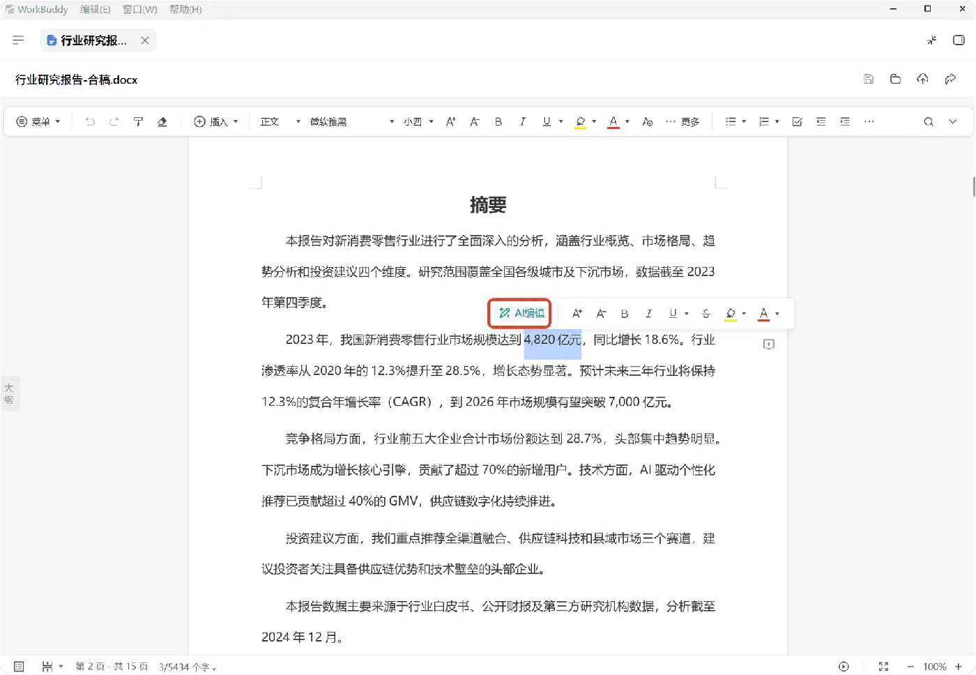Click the redo arrow in the main toolbar
This screenshot has width=976, height=675.
(x=114, y=122)
